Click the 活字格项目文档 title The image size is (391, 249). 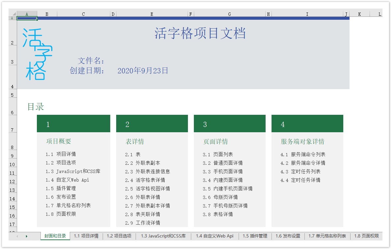[x=200, y=34]
